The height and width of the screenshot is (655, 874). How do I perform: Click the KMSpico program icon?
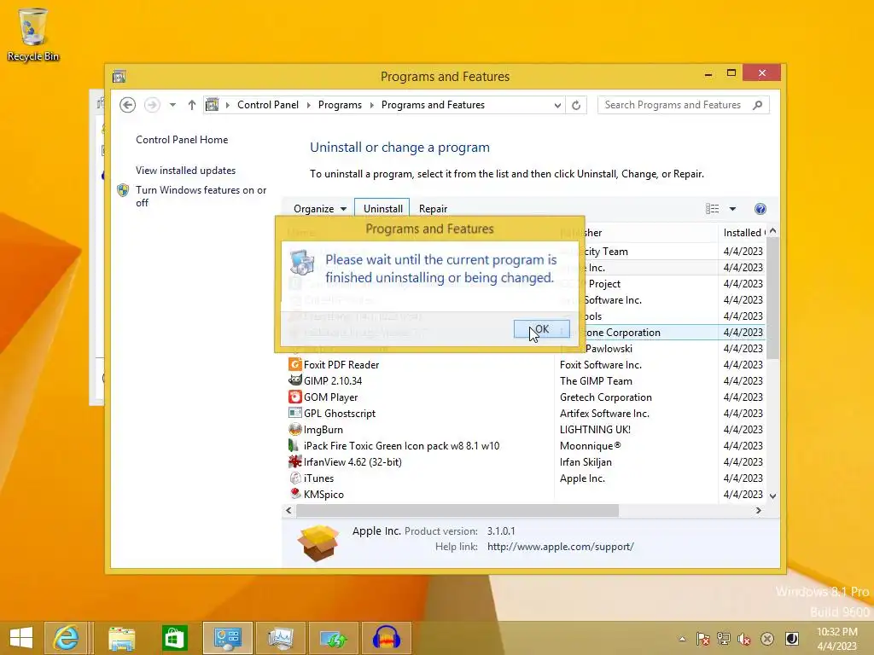294,493
